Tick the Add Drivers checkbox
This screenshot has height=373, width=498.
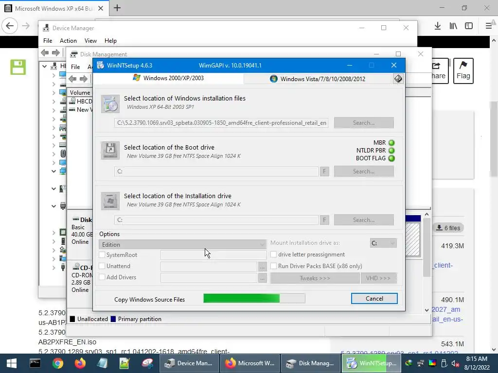(102, 277)
